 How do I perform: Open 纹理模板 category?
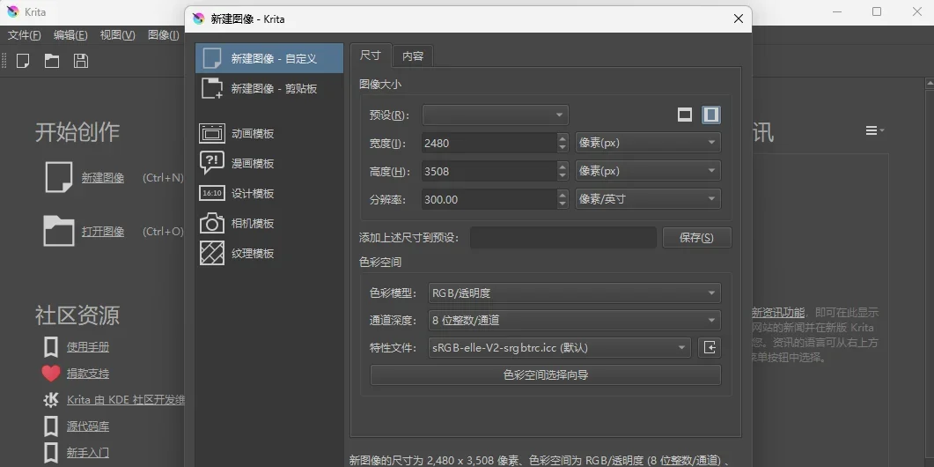click(x=269, y=253)
